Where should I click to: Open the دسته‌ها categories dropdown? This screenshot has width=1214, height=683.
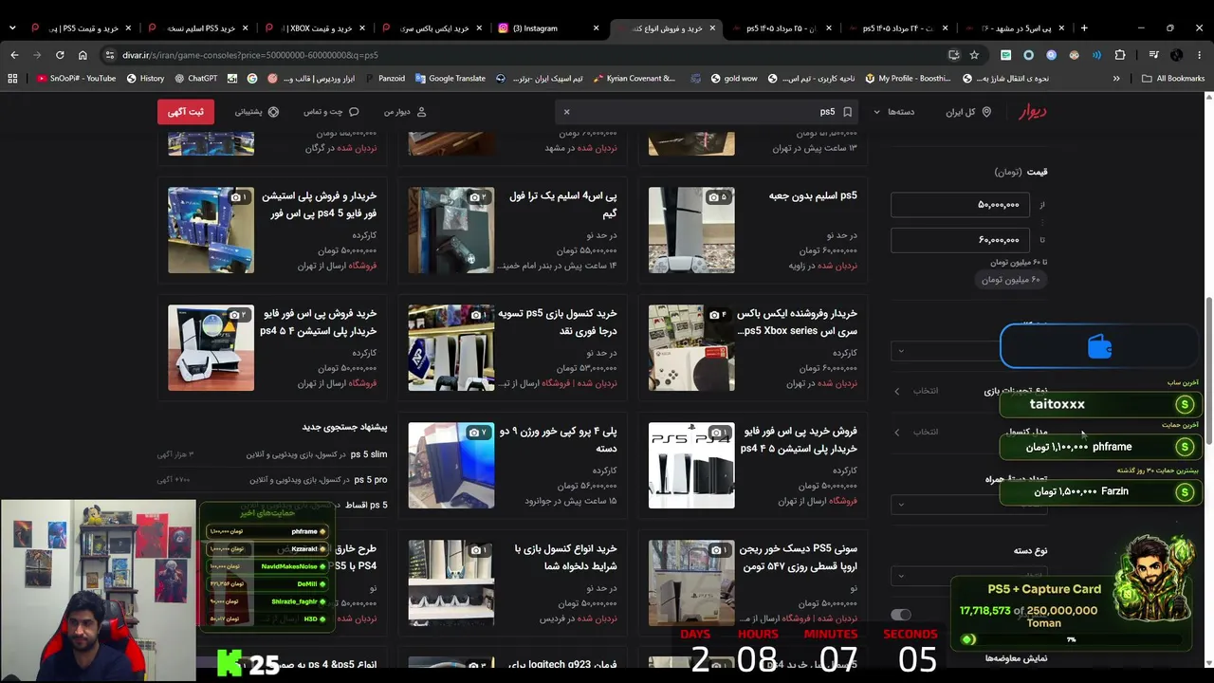pyautogui.click(x=893, y=112)
